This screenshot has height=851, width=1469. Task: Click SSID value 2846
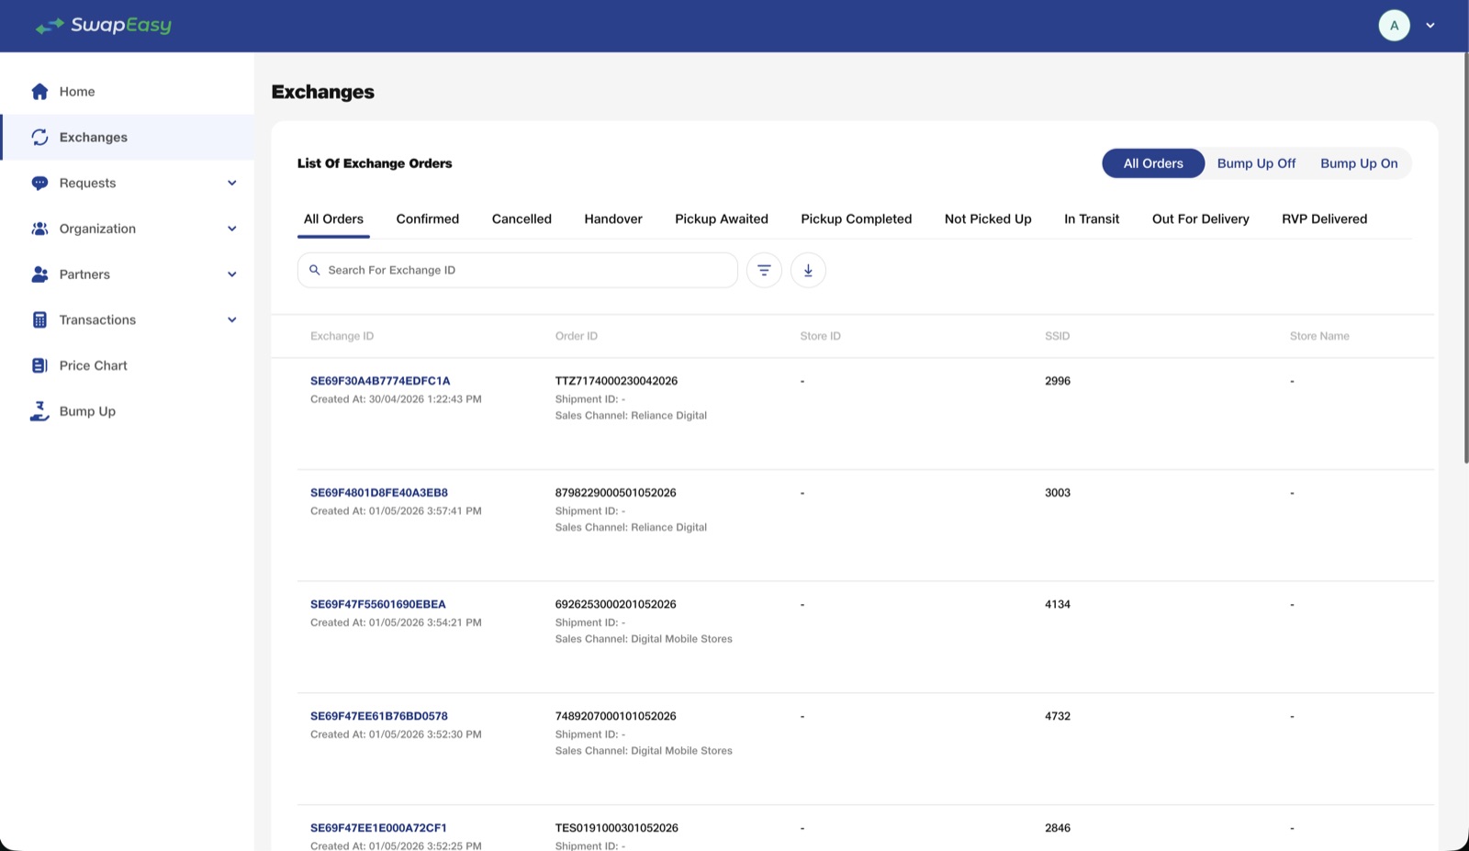click(1058, 828)
